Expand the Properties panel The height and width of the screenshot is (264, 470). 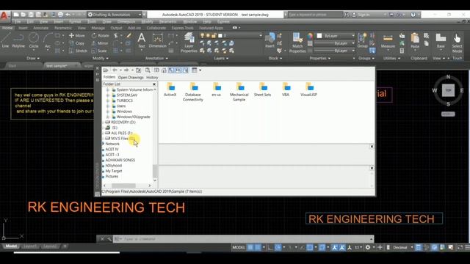pyautogui.click(x=319, y=58)
